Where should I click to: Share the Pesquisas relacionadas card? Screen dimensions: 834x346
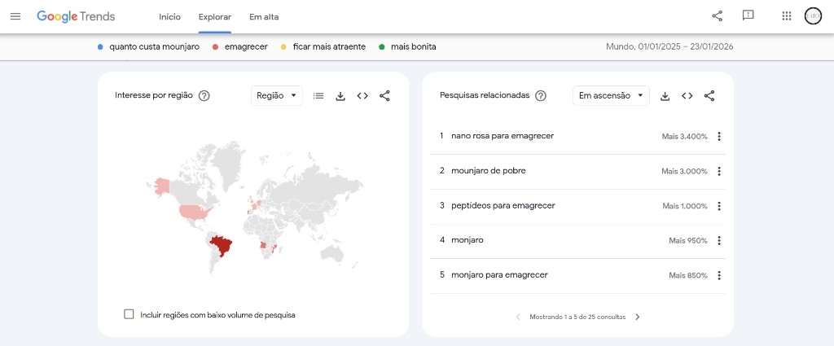tap(709, 96)
